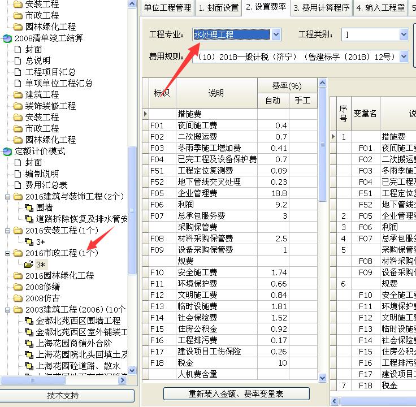Click the 金都北苑西区室外铺装 project icon
This screenshot has height=407, width=416.
pyautogui.click(x=29, y=332)
